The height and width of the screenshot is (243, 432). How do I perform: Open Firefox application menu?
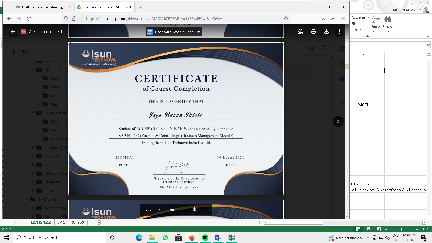(343, 19)
